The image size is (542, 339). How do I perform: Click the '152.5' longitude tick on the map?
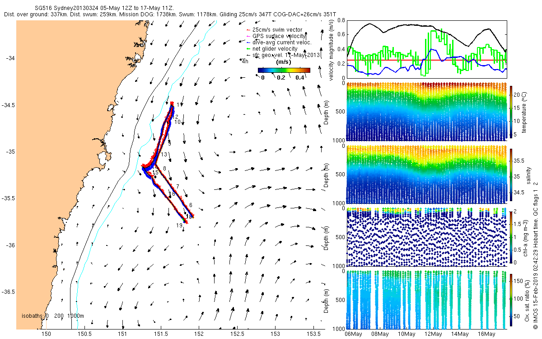coord(237,334)
